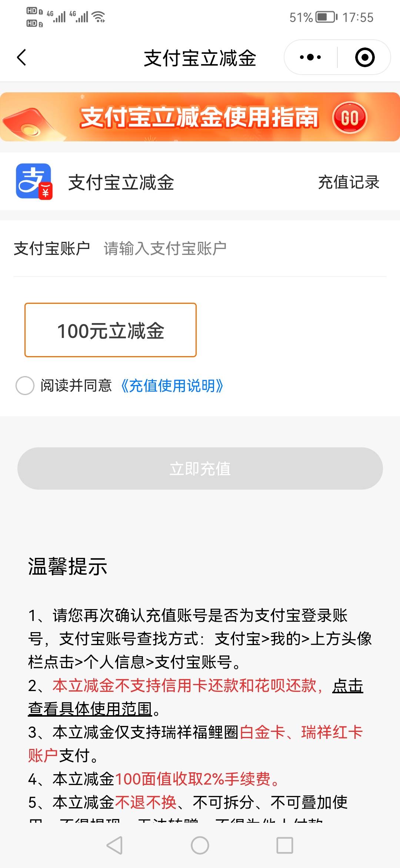The height and width of the screenshot is (868, 400).
Task: Tap the mini-program close target icon
Action: click(x=365, y=57)
